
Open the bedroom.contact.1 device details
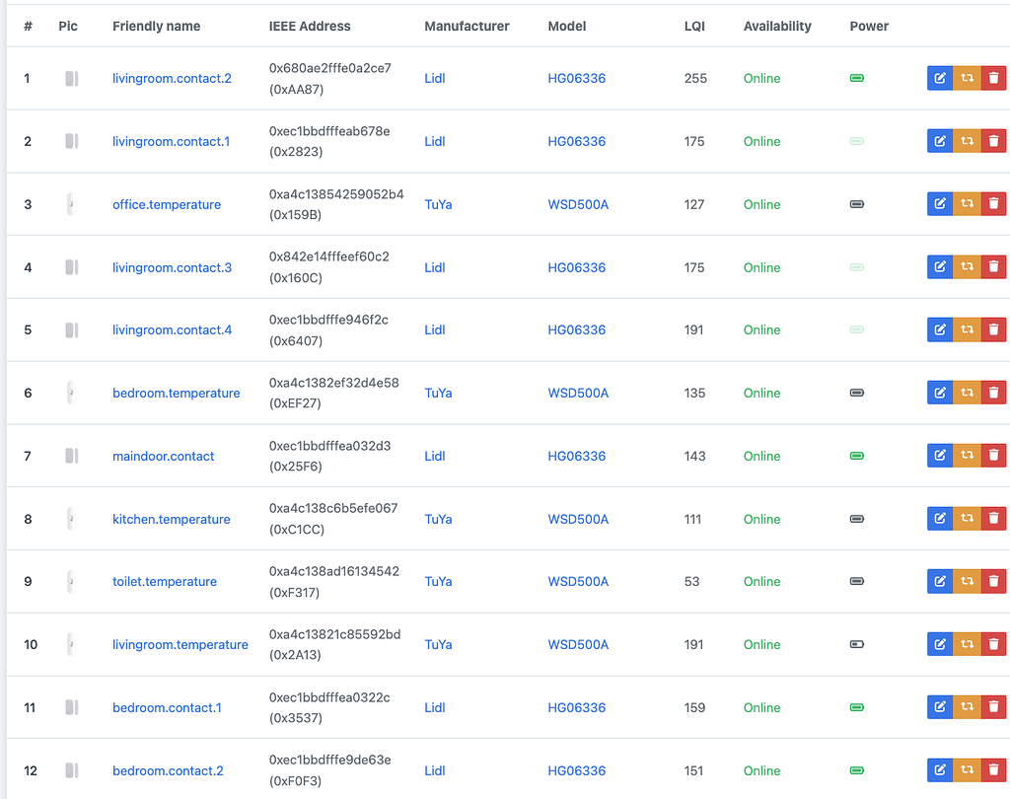coord(169,707)
